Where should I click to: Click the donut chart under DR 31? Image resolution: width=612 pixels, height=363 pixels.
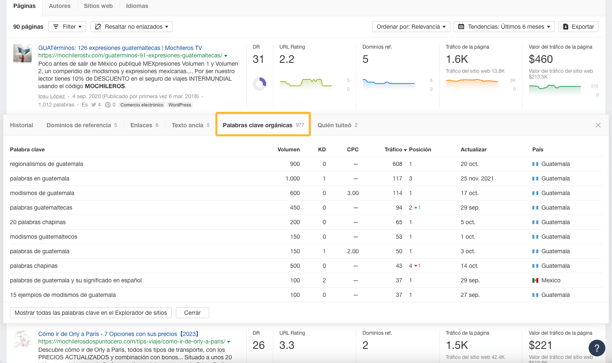259,83
